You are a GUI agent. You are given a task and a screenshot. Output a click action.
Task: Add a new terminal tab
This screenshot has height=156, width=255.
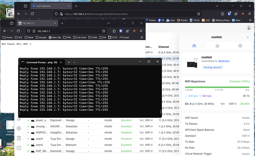69,62
